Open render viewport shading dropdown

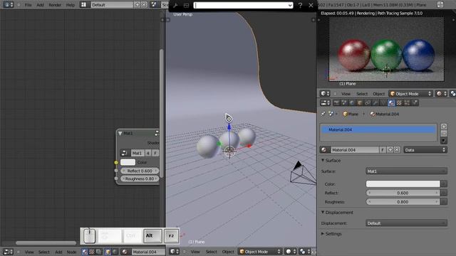click(x=441, y=93)
